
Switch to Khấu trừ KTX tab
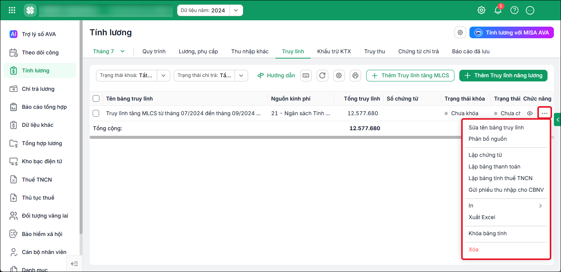click(334, 51)
